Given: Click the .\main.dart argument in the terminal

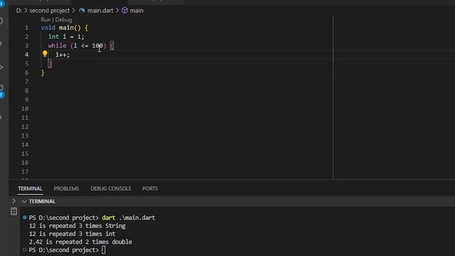Looking at the screenshot, I should [x=137, y=218].
